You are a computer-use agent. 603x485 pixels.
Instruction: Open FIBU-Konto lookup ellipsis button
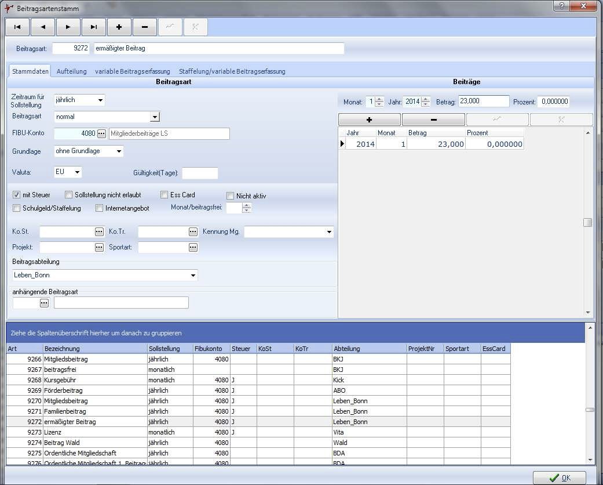pos(101,134)
